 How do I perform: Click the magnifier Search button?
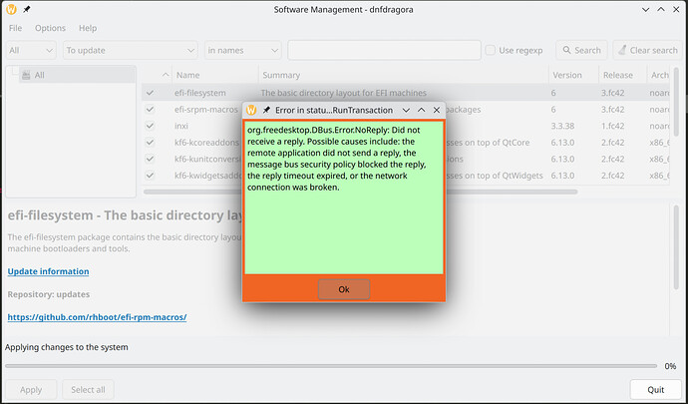[x=581, y=50]
